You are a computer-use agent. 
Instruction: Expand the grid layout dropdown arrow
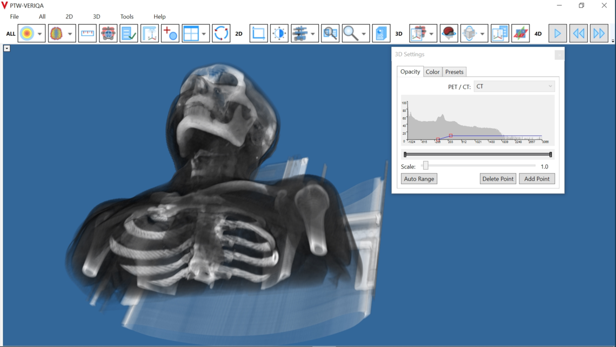coord(203,33)
